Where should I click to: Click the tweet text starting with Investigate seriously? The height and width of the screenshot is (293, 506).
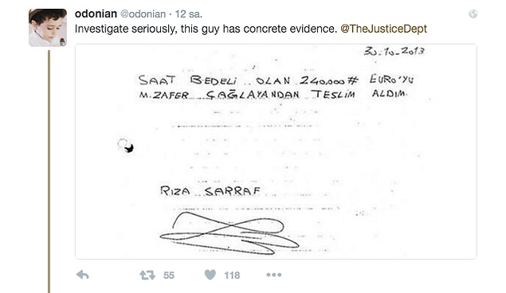[x=206, y=29]
